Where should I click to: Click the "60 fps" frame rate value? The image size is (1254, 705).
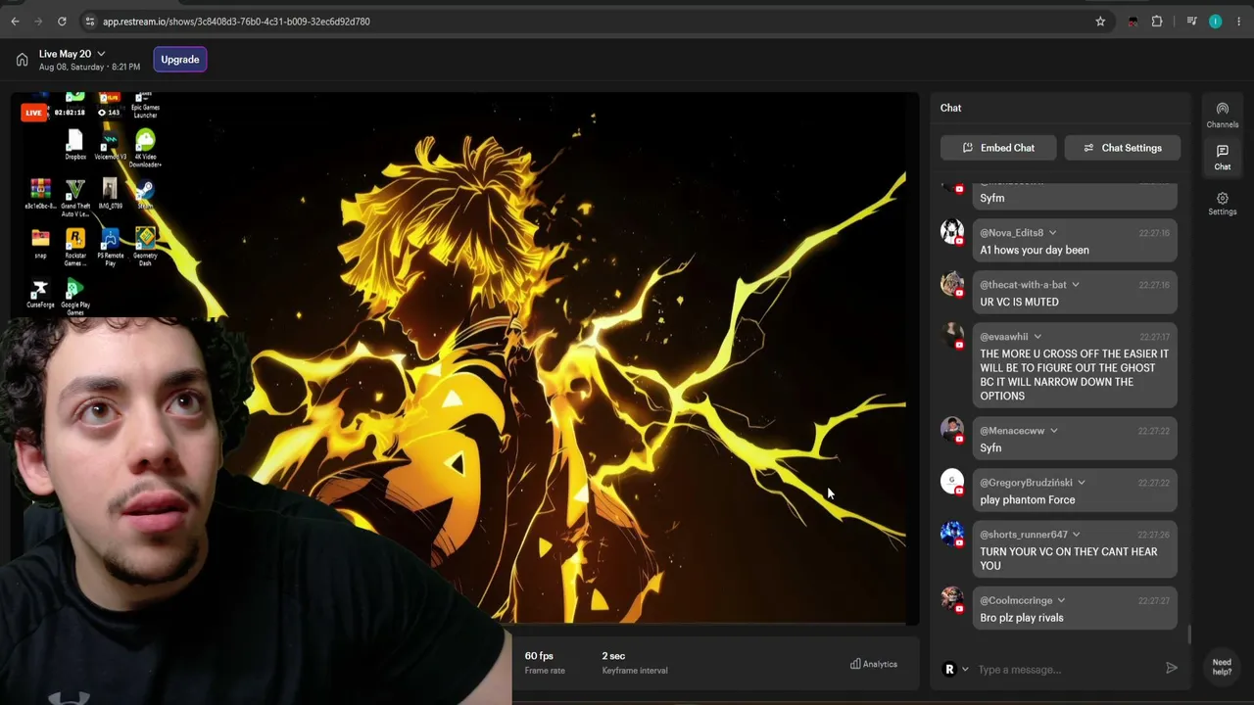pos(539,656)
